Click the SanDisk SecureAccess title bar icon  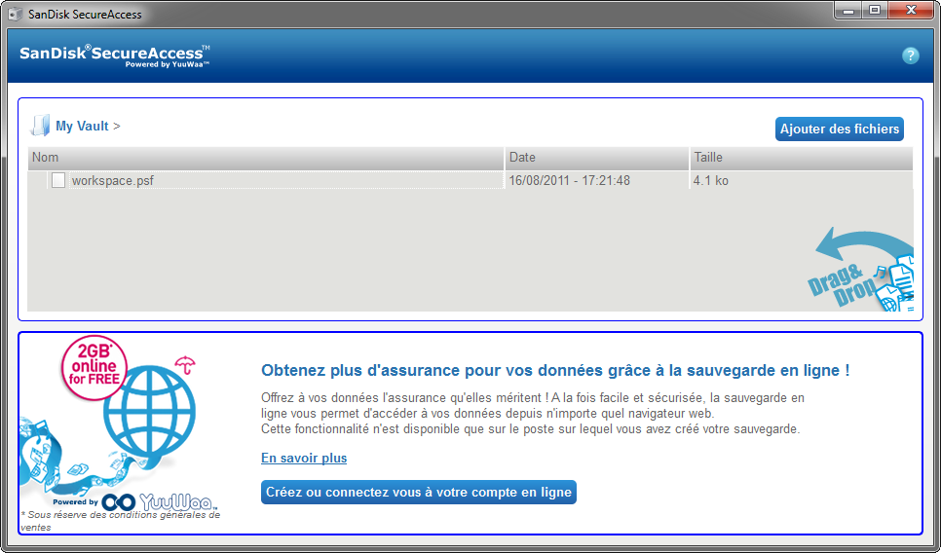15,14
